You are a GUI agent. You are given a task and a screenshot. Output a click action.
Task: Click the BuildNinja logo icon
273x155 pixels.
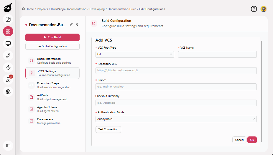8,8
